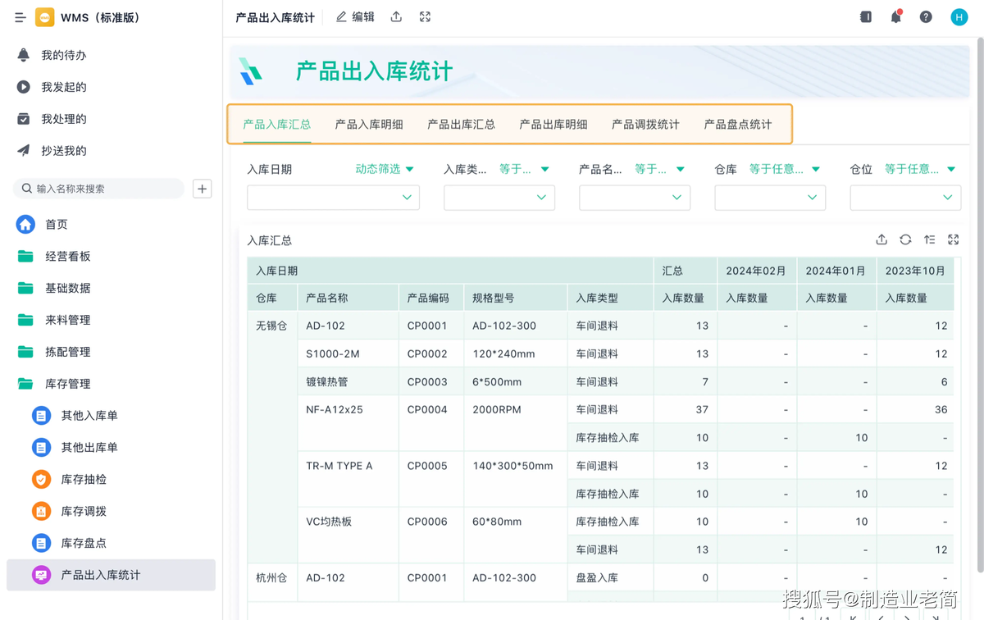Open the 动态筛选 filter mode dropdown

(x=385, y=169)
